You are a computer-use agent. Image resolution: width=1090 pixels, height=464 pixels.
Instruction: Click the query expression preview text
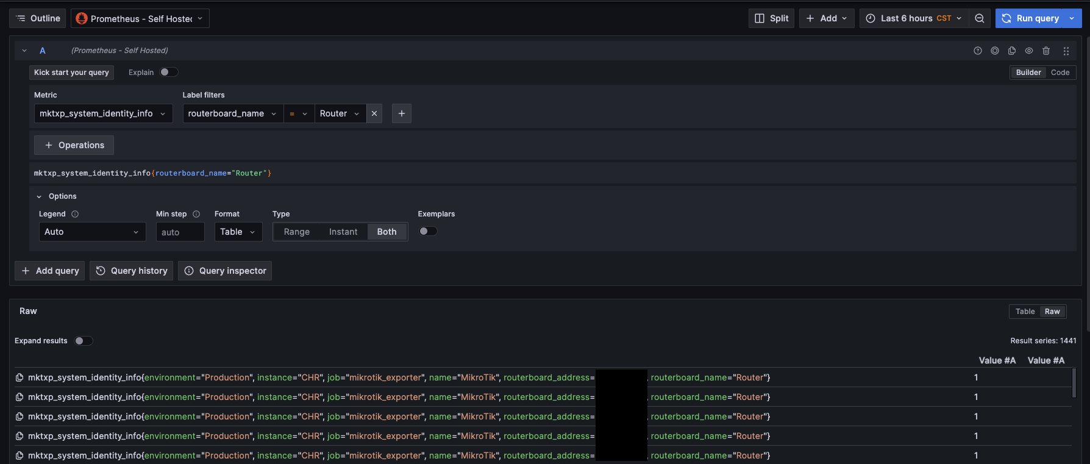click(x=152, y=173)
